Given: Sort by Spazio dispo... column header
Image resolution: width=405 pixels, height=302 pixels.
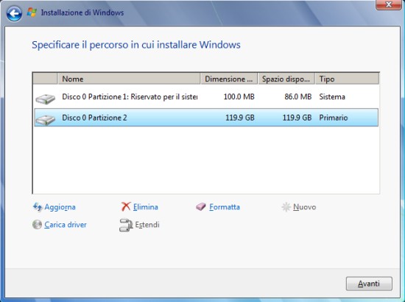Looking at the screenshot, I should (286, 79).
